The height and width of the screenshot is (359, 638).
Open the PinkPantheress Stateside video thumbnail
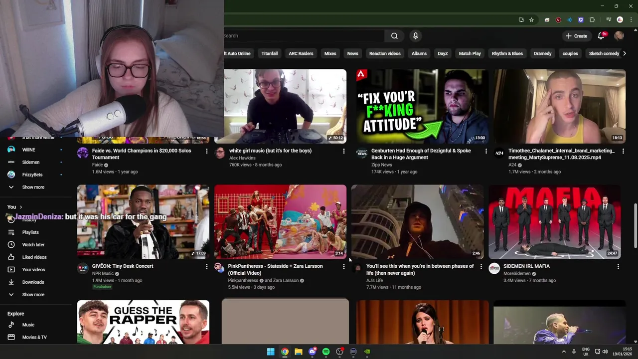click(x=280, y=221)
